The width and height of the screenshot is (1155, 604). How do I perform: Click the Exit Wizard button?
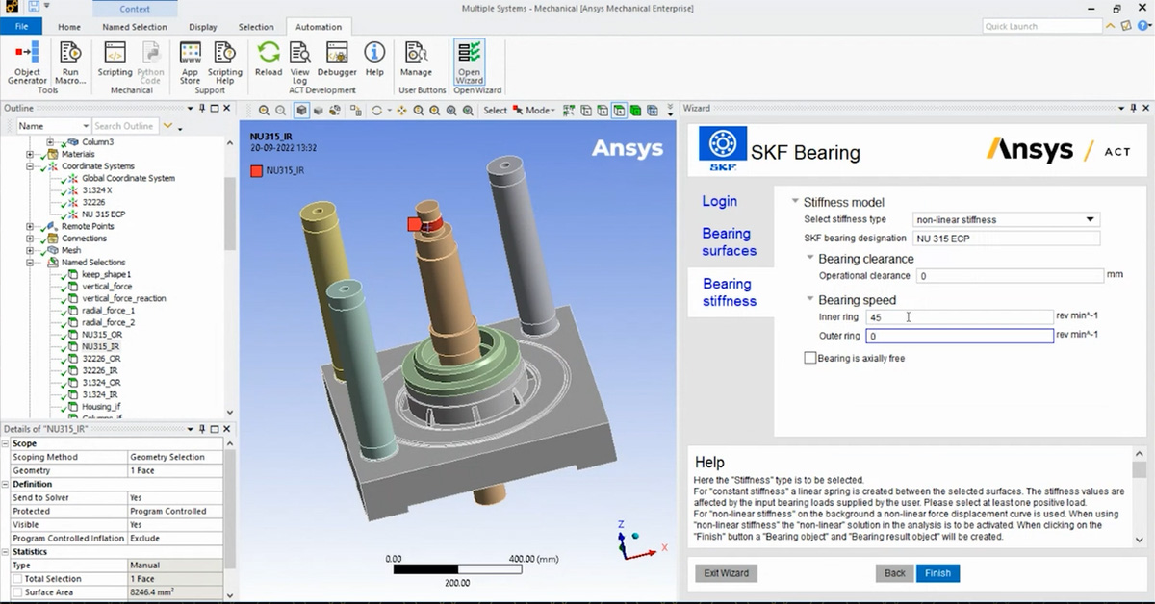725,572
